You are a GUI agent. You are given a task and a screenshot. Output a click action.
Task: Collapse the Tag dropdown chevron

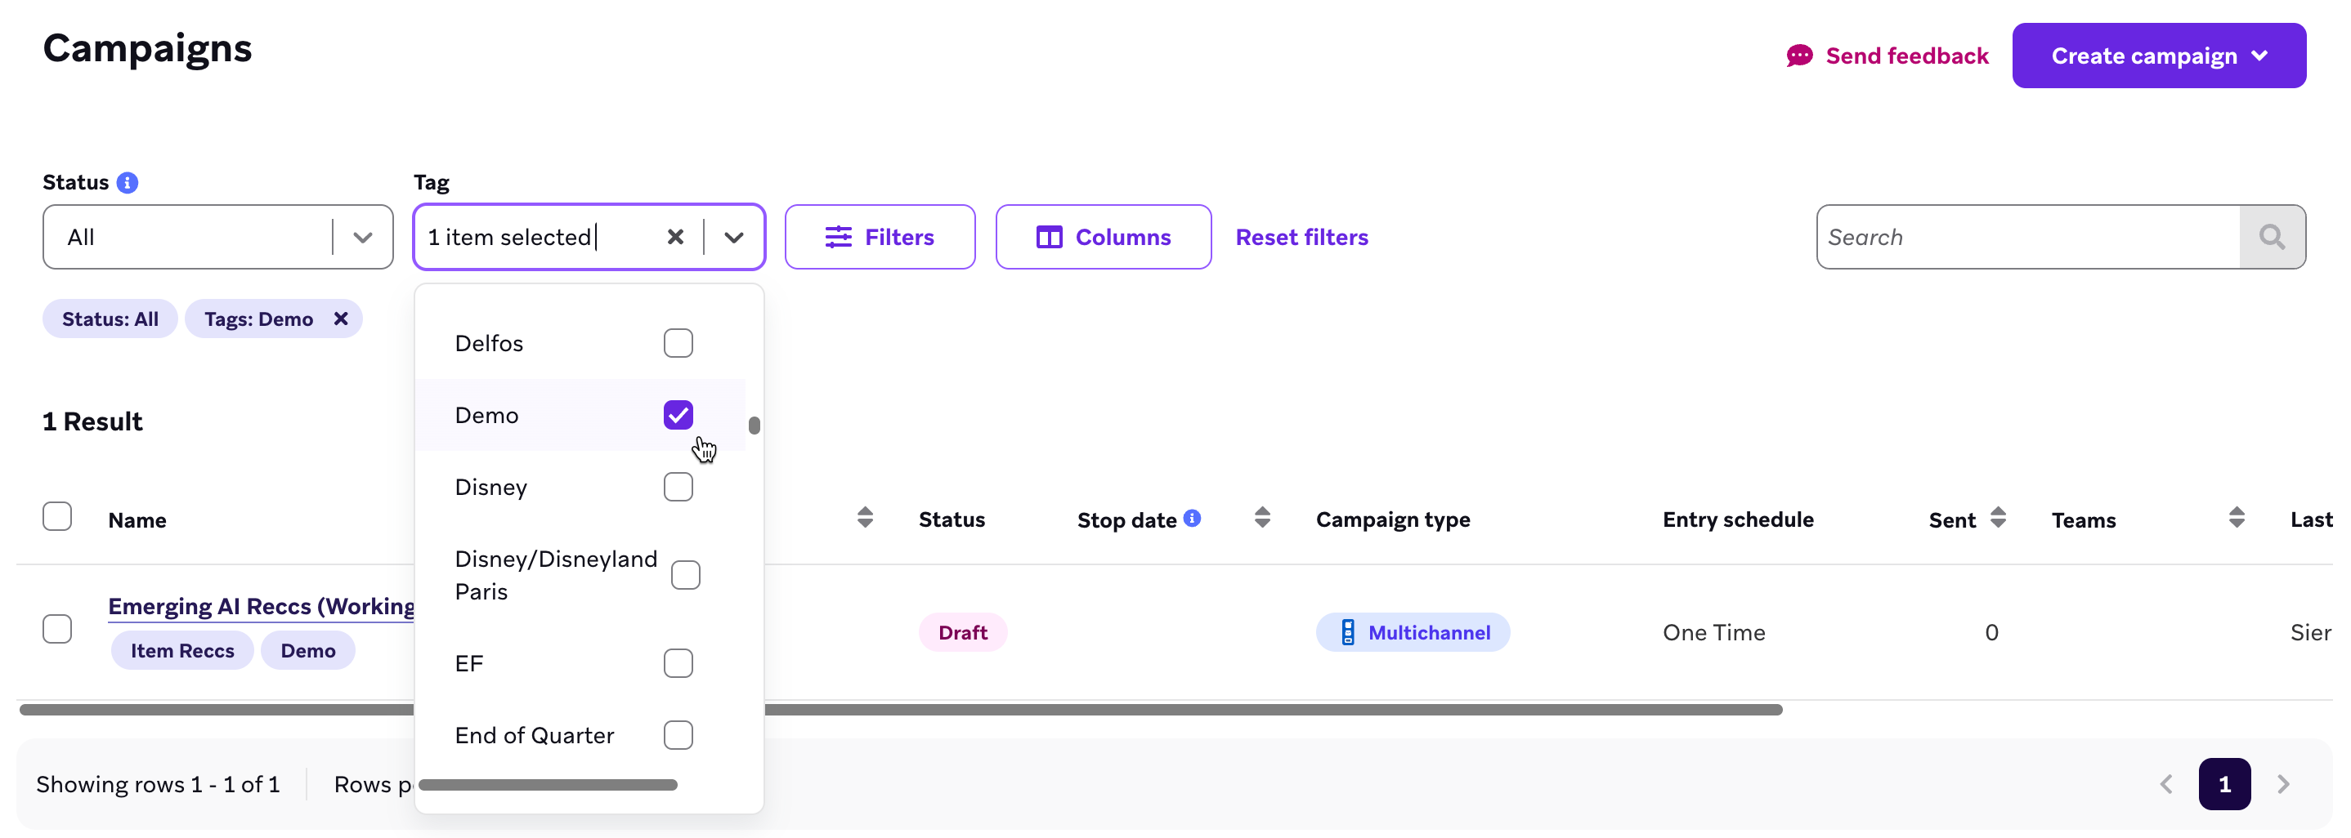pos(734,237)
